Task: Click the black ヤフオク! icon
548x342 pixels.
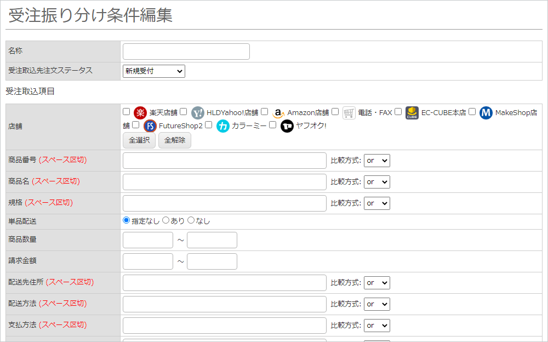Action: (287, 126)
